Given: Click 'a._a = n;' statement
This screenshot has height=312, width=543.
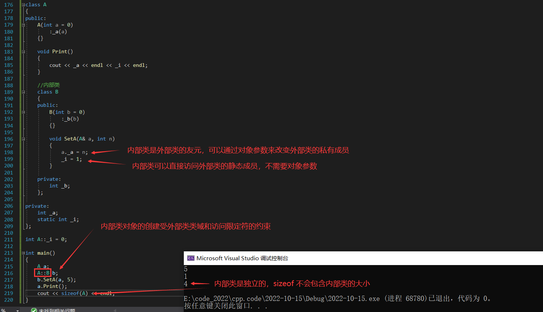Looking at the screenshot, I should coord(75,152).
